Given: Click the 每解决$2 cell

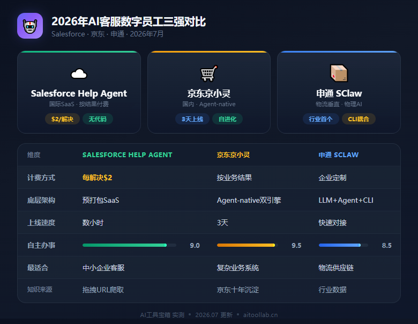Looking at the screenshot, I should (98, 178).
